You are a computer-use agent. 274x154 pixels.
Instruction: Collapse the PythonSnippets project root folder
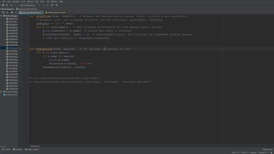1,16
